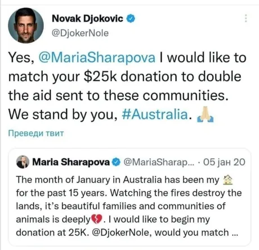The height and width of the screenshot is (250, 259).
Task: Open the @DjokerNole handle
Action: [x=80, y=33]
